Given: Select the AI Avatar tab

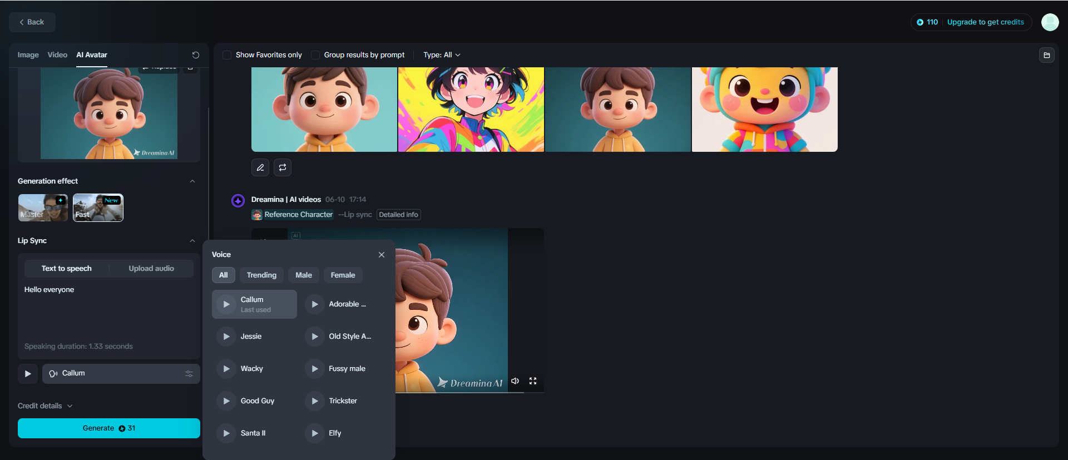Looking at the screenshot, I should point(92,55).
